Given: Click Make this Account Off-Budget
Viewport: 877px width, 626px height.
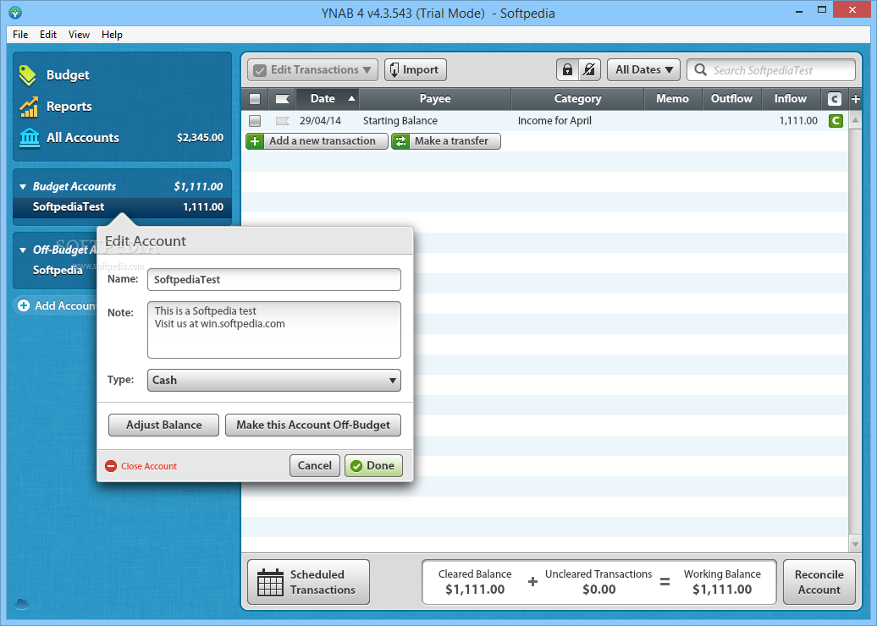Looking at the screenshot, I should point(313,425).
